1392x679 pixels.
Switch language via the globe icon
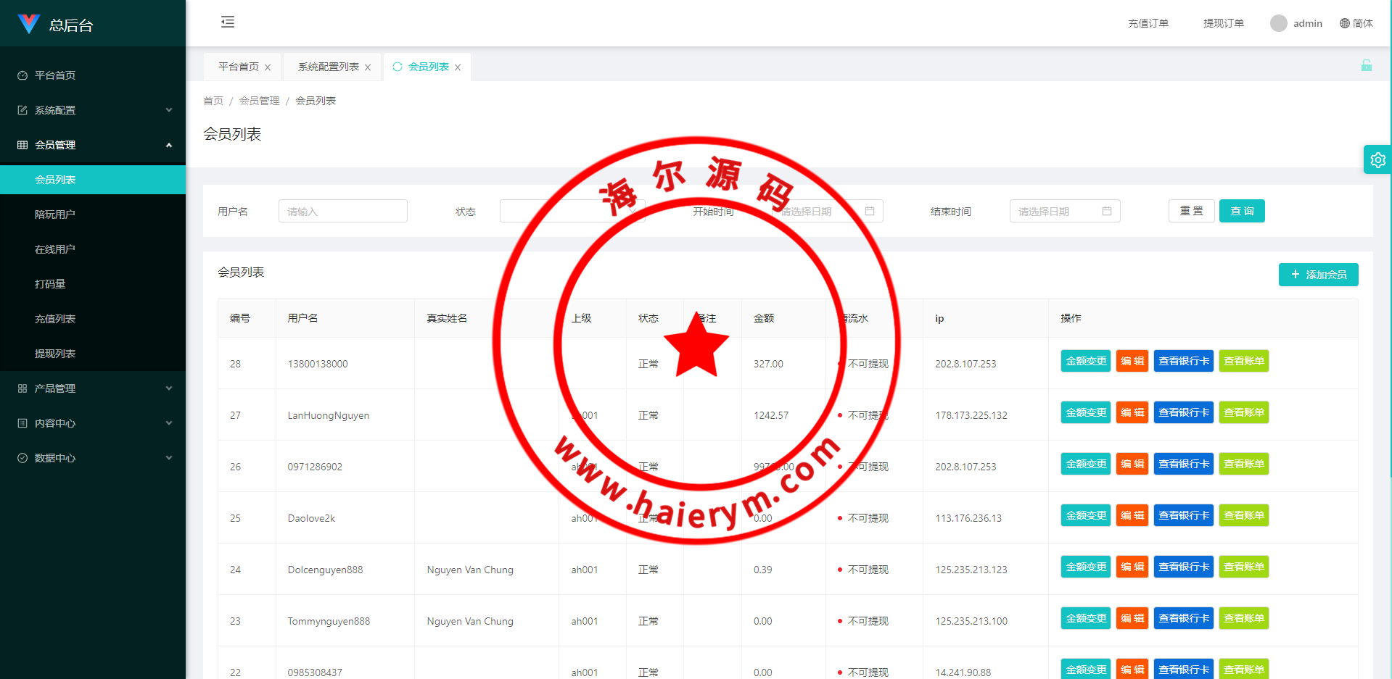pyautogui.click(x=1344, y=23)
